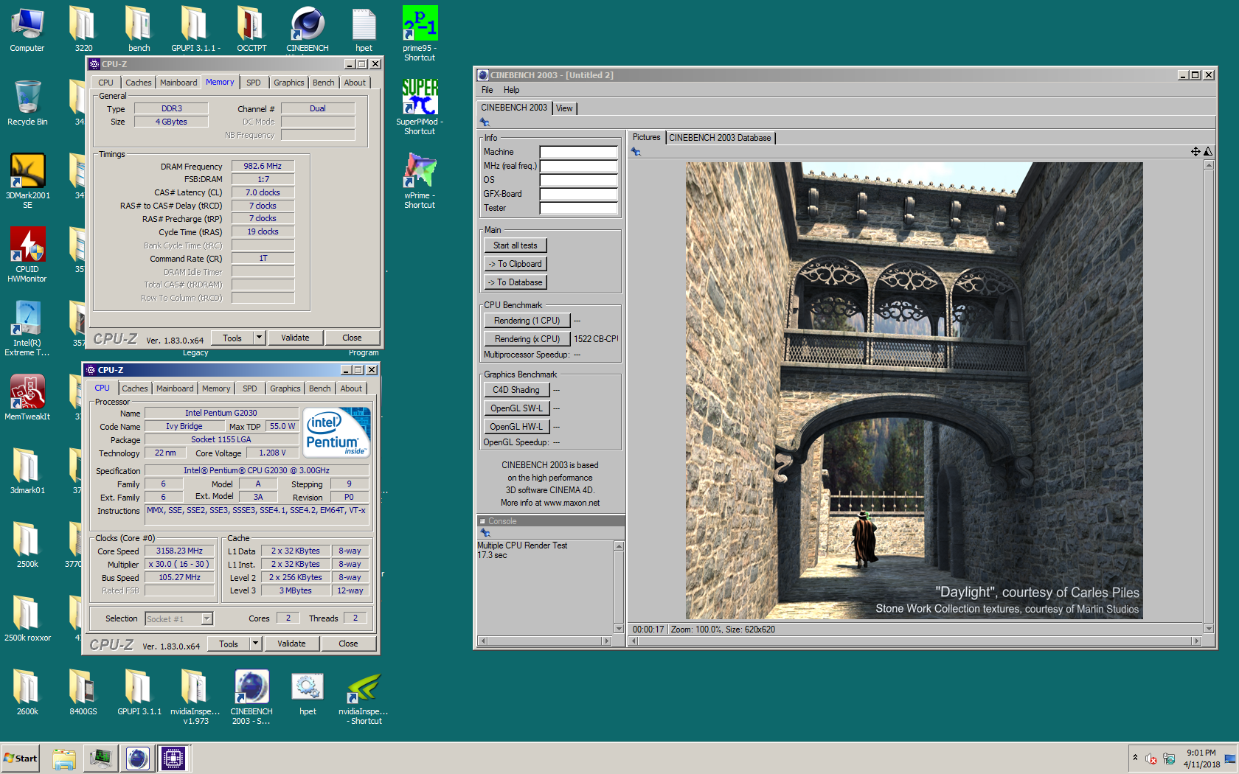
Task: Open MemTweakIt desktop icon
Action: [x=27, y=398]
